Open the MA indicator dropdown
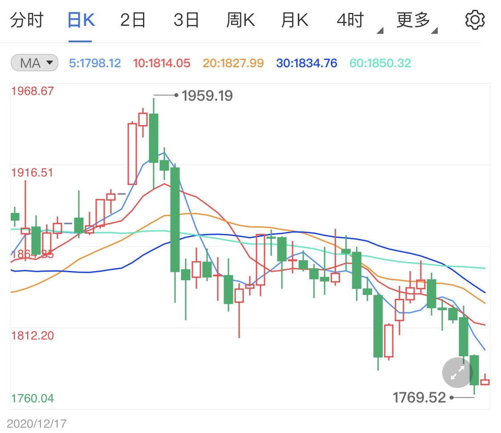 click(34, 63)
